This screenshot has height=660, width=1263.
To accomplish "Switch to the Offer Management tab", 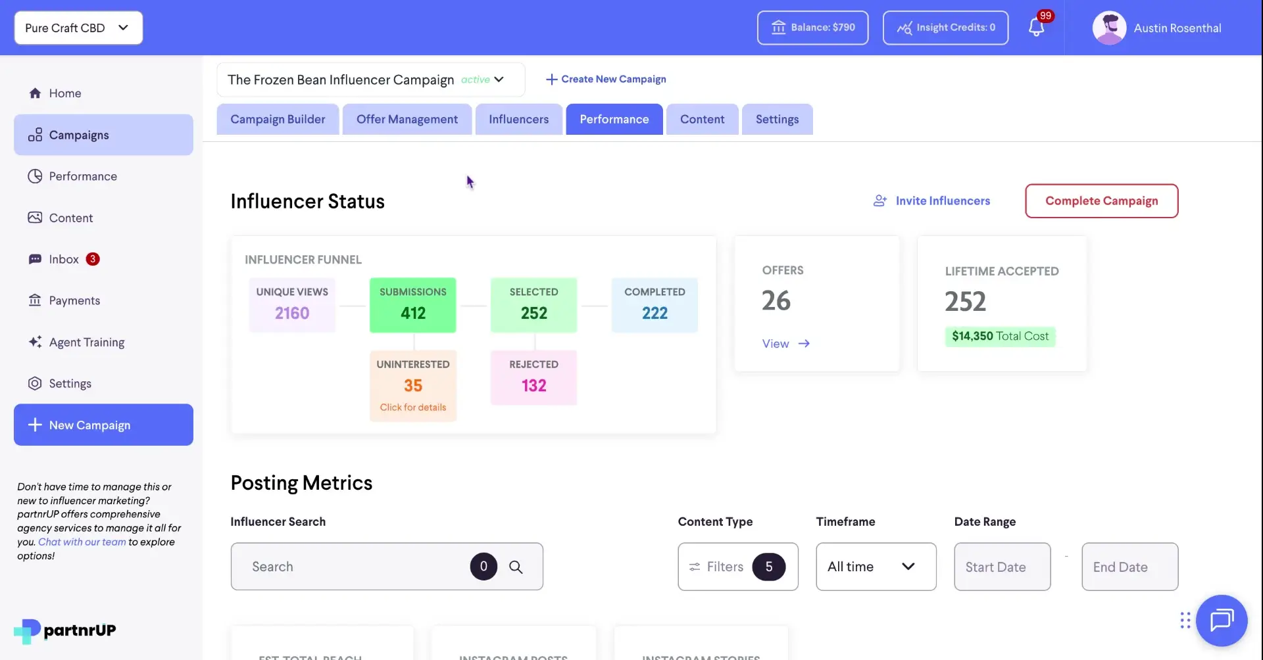I will point(407,119).
